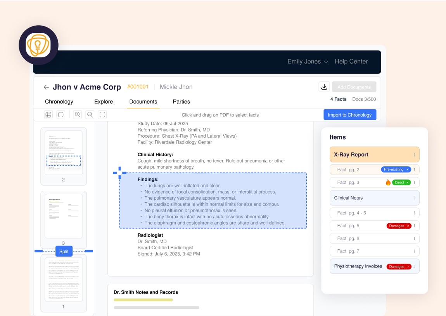Screen dimensions: 446x316
Task: Open options for Fact pg. 7
Action: [x=415, y=251]
